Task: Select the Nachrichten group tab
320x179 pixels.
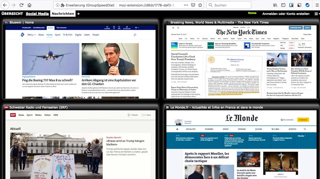Action: (x=63, y=14)
